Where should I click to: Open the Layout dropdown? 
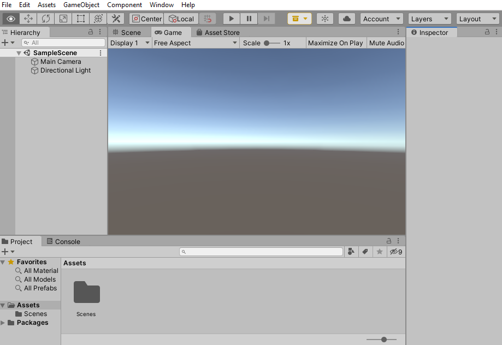tap(477, 19)
